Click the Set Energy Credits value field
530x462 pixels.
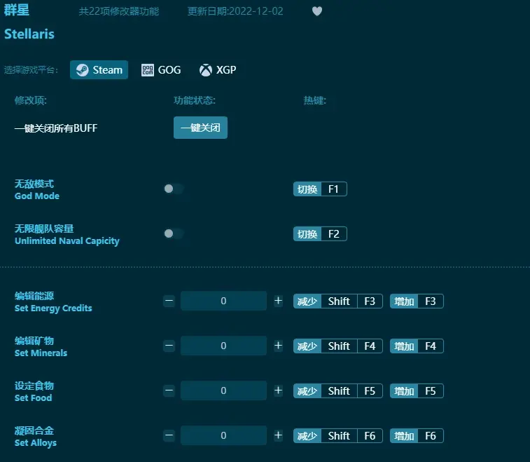tap(223, 301)
